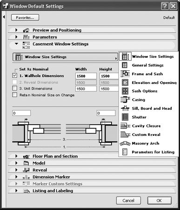Open the Favorites button
Viewport: 180px width, 210px height.
[x=25, y=18]
